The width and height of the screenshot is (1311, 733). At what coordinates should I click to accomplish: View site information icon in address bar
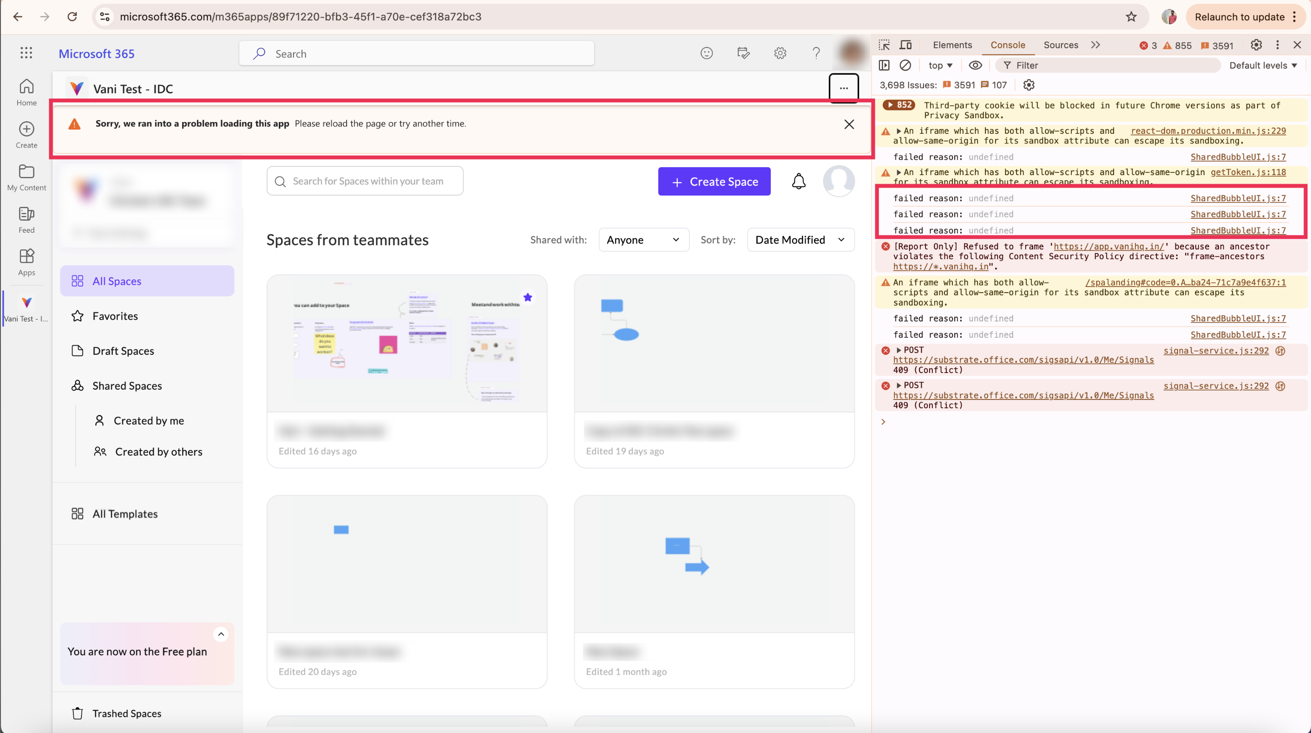click(x=105, y=17)
